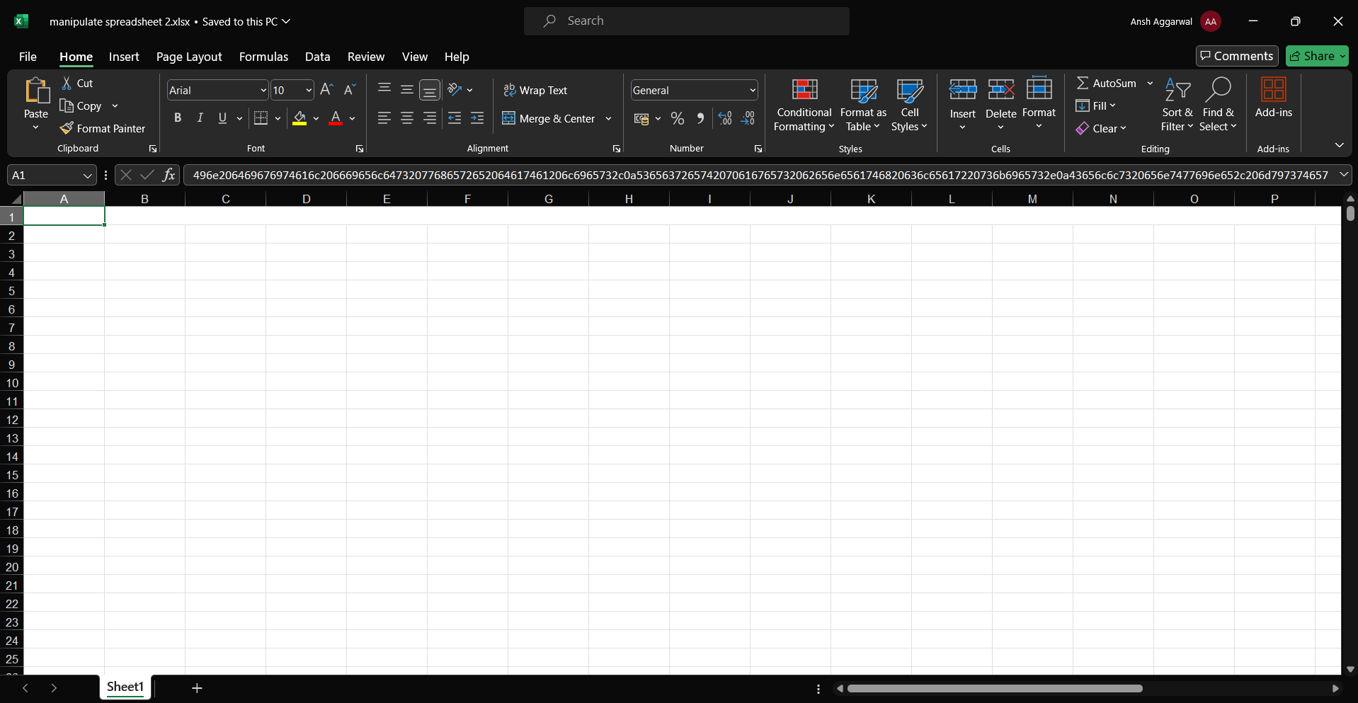Toggle Italic formatting
Screen dimensions: 1358x703
pos(200,118)
